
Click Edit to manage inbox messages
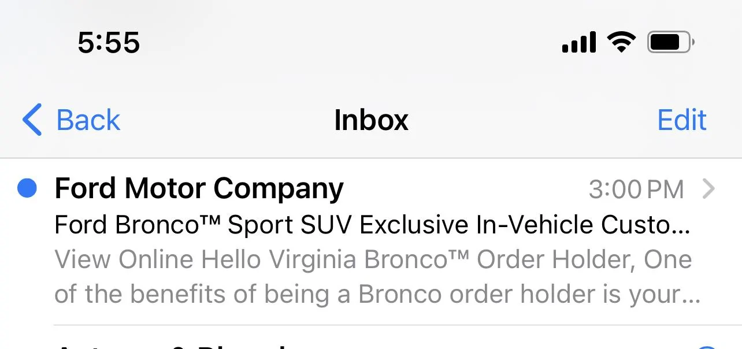(x=682, y=120)
